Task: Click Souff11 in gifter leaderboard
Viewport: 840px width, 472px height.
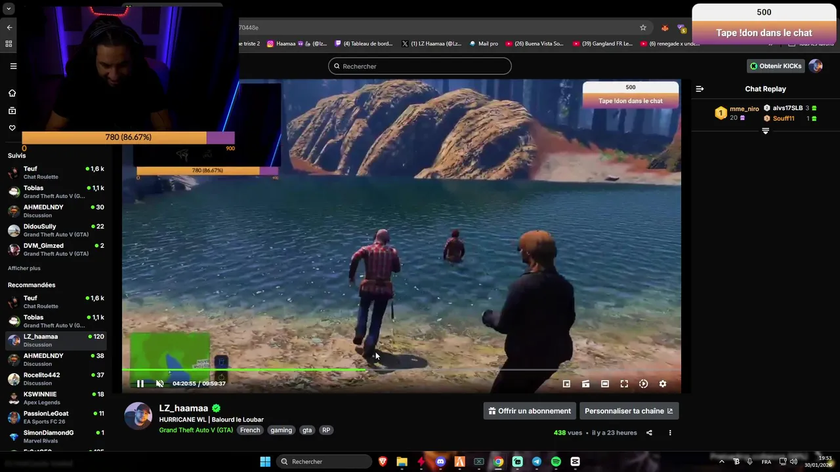Action: coord(784,119)
